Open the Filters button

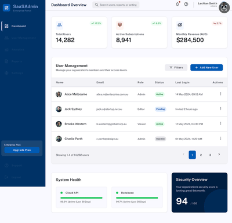[176, 68]
